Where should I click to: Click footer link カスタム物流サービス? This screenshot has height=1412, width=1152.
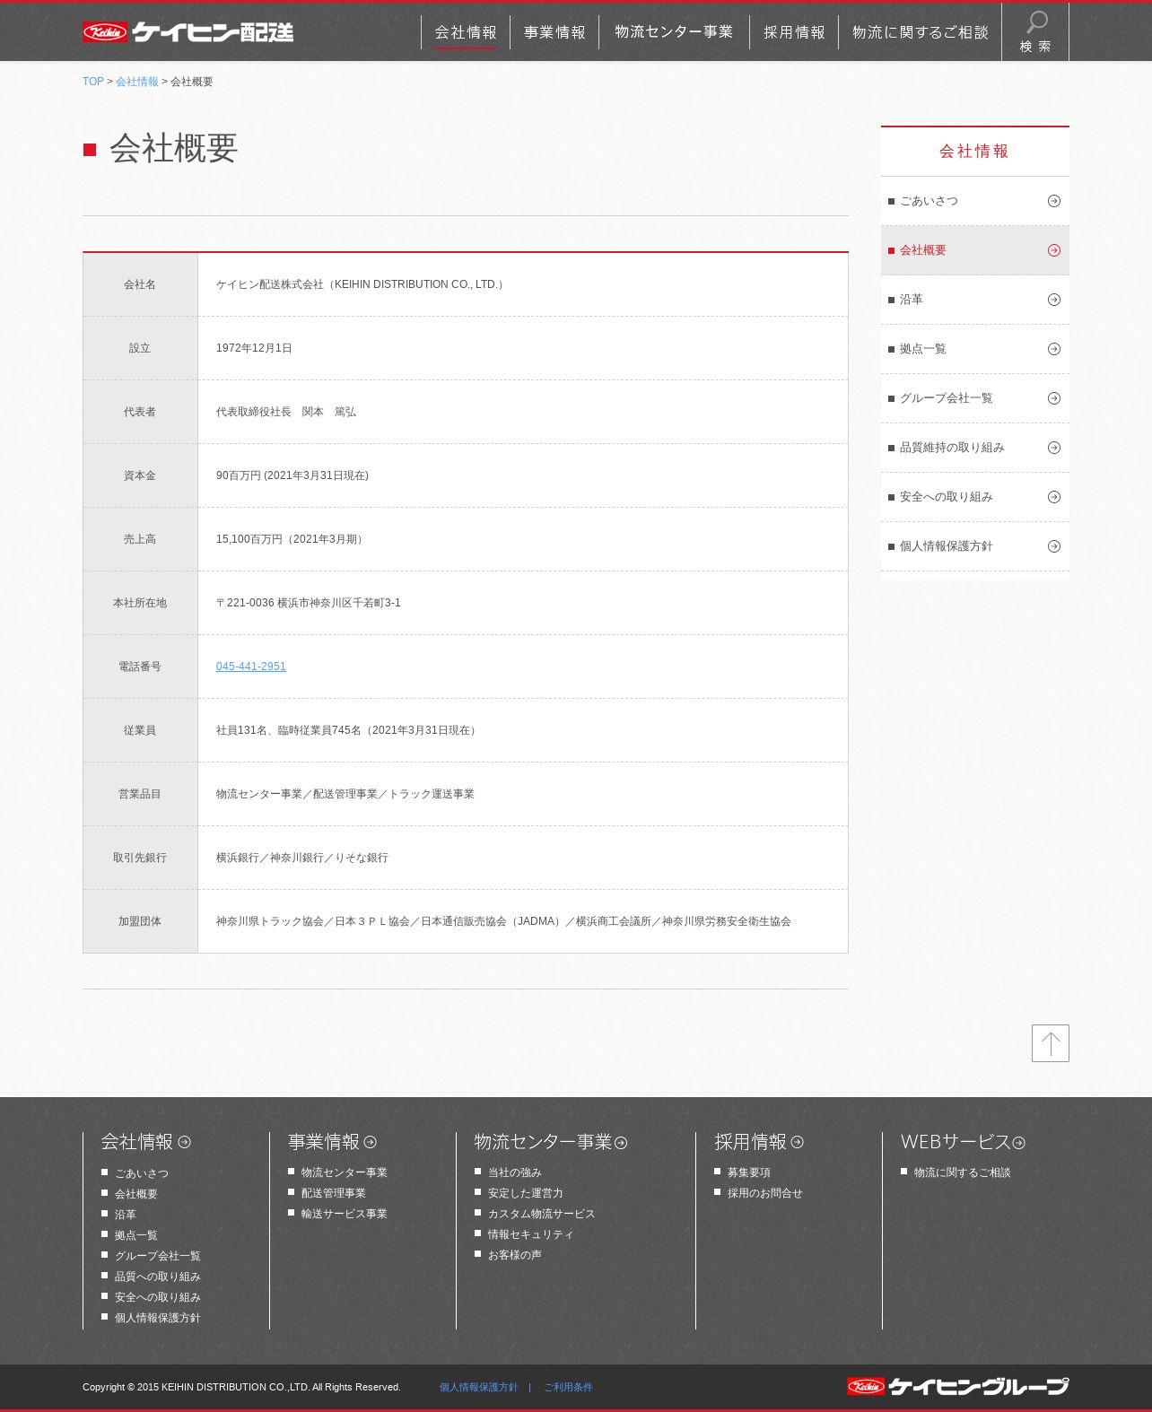pyautogui.click(x=542, y=1214)
